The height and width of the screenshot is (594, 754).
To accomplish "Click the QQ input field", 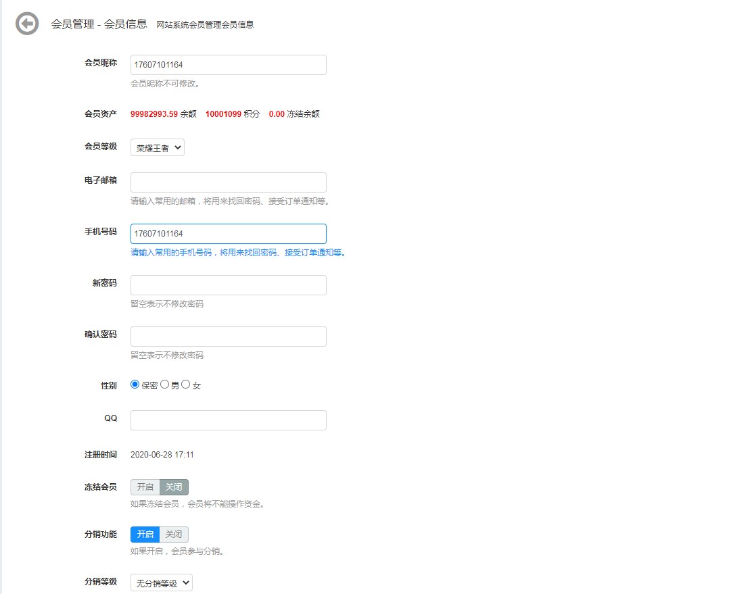I will click(228, 420).
